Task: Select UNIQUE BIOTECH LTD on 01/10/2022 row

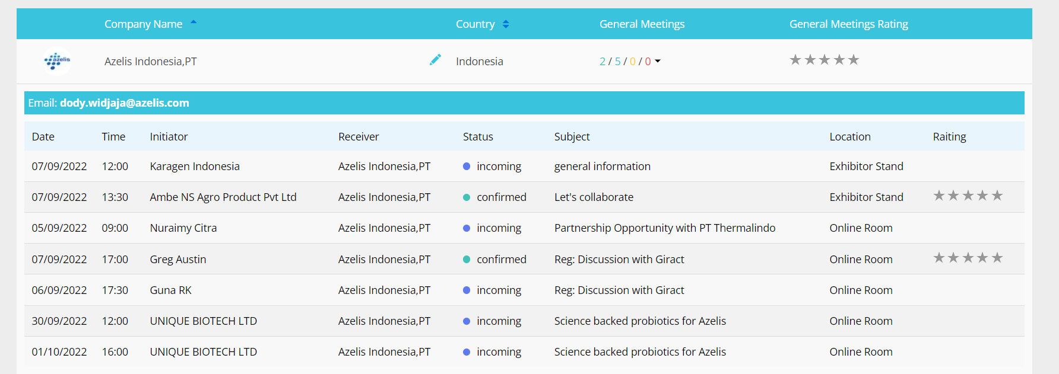Action: coord(204,352)
